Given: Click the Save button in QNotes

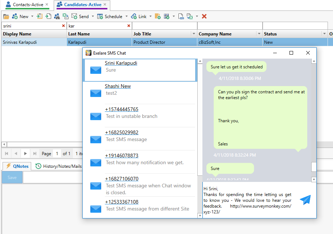Looking at the screenshot, I should pyautogui.click(x=12, y=178).
